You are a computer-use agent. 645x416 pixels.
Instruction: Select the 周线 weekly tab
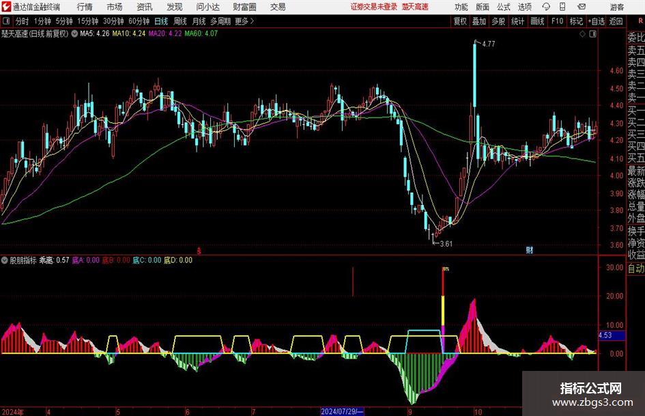click(x=180, y=21)
